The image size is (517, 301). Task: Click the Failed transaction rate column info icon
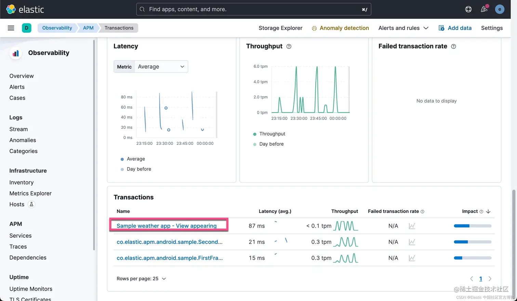click(x=422, y=211)
